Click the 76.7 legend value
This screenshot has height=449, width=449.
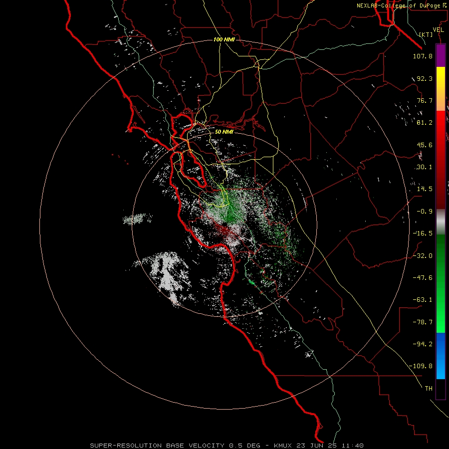425,100
